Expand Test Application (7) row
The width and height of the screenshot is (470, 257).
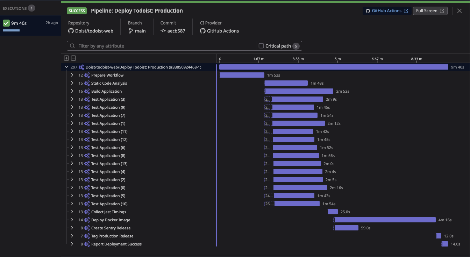(72, 115)
